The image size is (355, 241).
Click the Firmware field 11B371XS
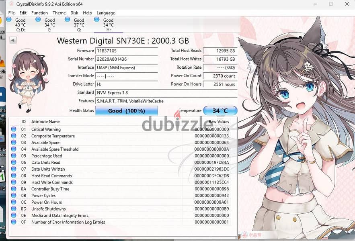coord(127,51)
